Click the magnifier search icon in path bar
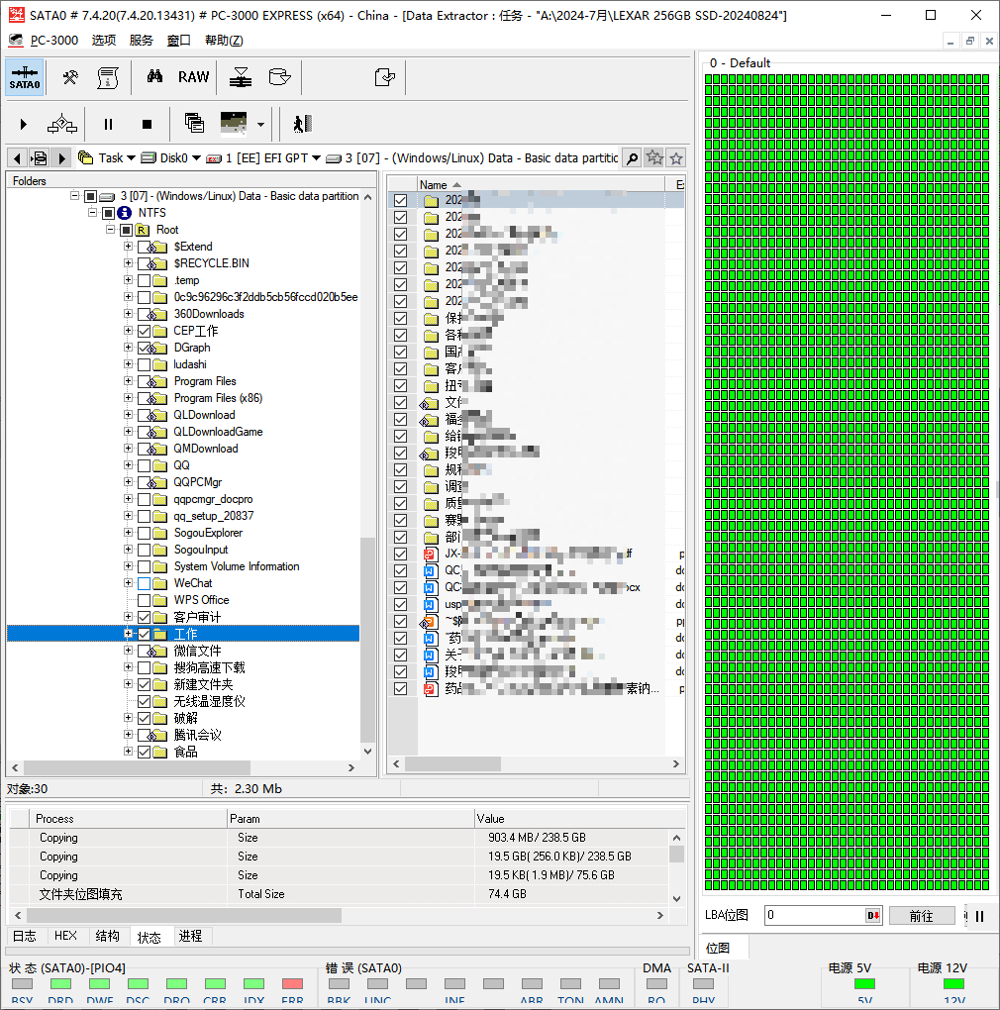Screen dimensions: 1000x1010 click(631, 158)
